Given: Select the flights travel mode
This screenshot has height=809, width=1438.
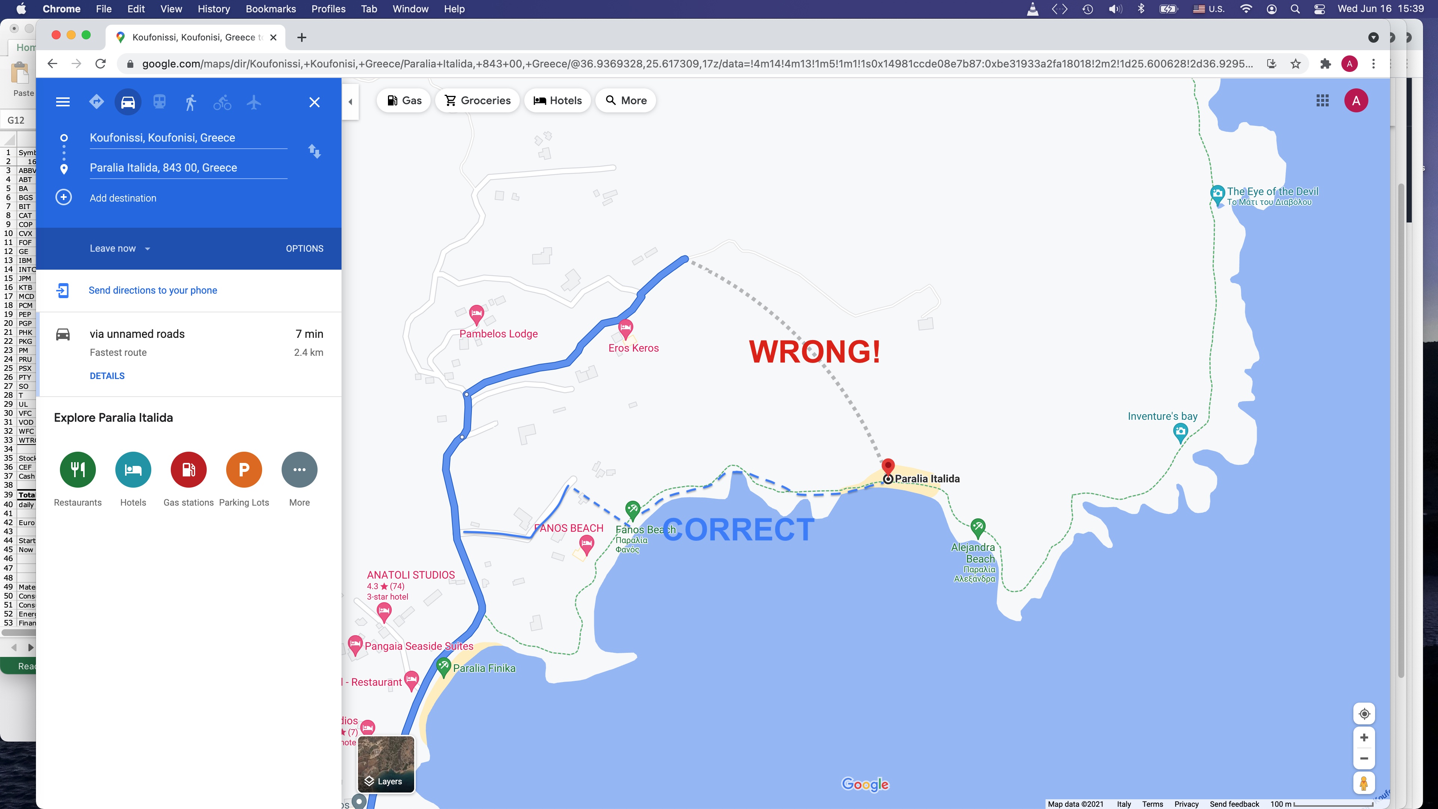Looking at the screenshot, I should pyautogui.click(x=254, y=102).
